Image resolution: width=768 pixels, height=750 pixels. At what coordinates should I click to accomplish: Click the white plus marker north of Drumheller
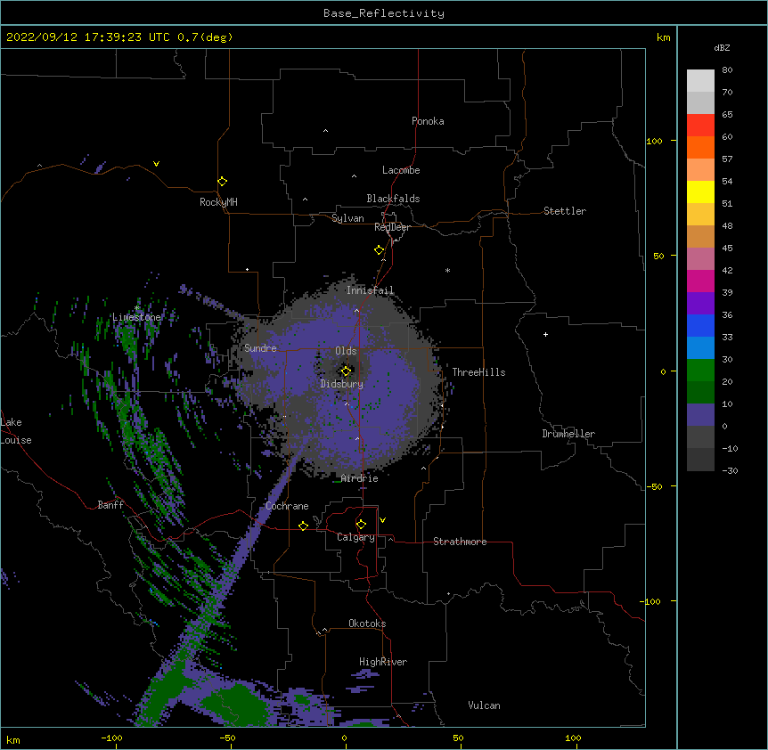(x=545, y=334)
